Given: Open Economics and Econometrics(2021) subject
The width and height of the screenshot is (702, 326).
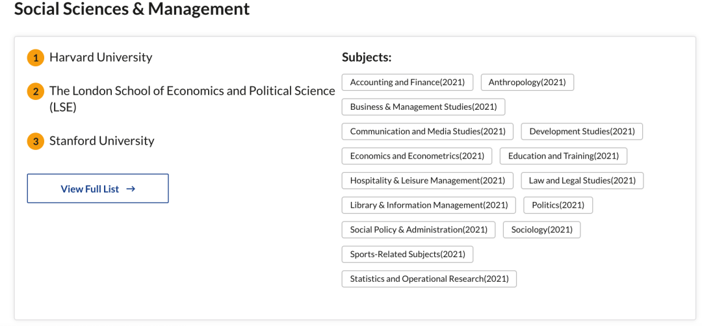Looking at the screenshot, I should point(417,156).
